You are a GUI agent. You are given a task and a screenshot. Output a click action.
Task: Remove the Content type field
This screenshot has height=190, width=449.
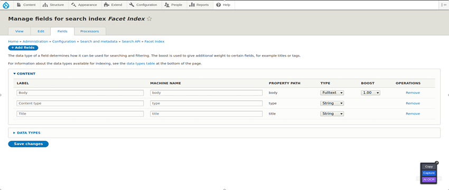(x=413, y=103)
